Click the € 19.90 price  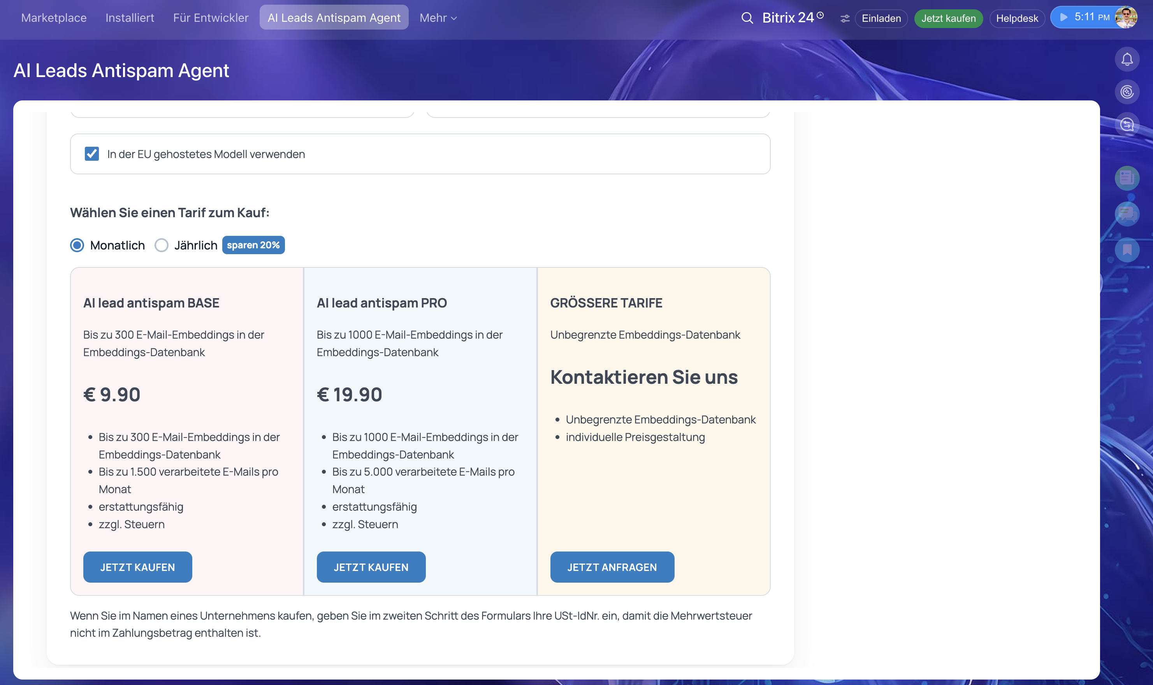pos(350,395)
